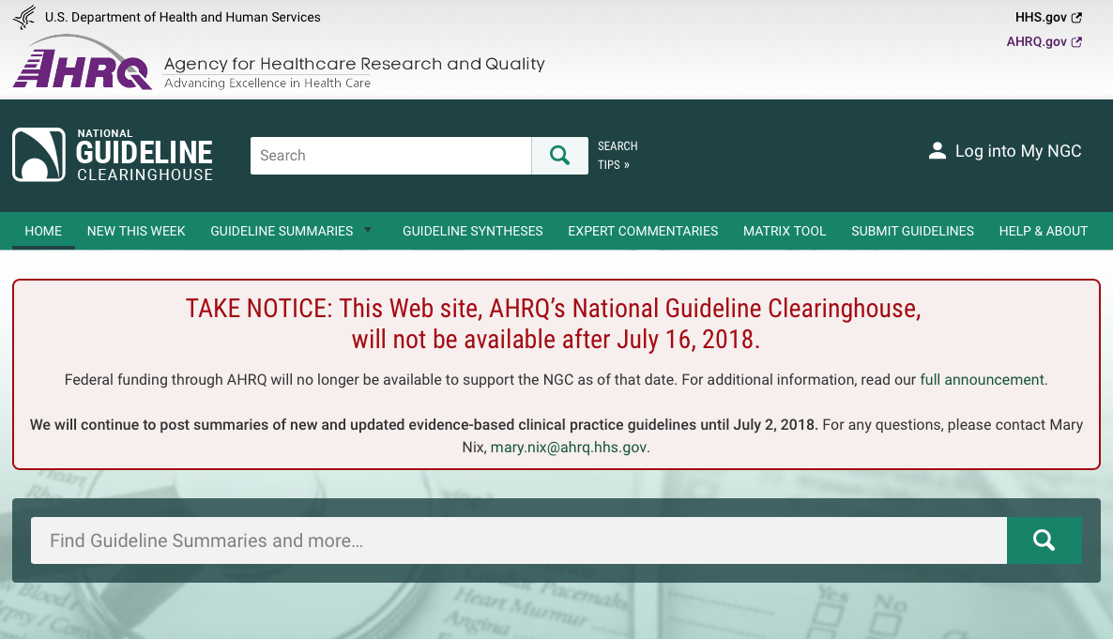
Task: Click the mary.nix@ahrq.hhs.gov email link
Action: coord(568,448)
